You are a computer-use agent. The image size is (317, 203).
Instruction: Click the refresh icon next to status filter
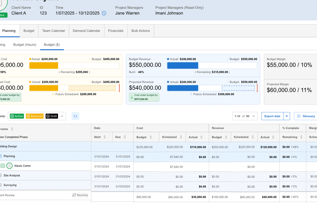[75, 116]
